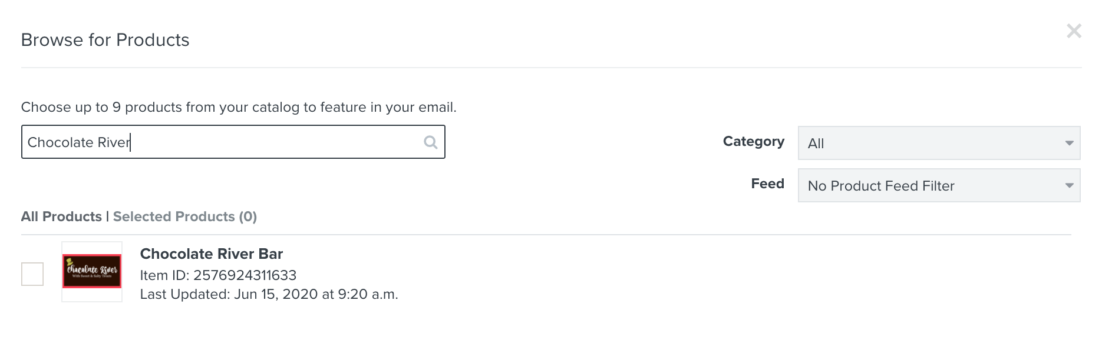
Task: Click the magnifier search icon
Action: [431, 142]
